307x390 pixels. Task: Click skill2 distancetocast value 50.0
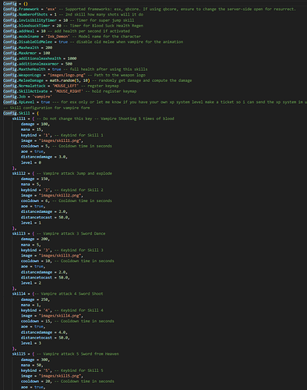63,218
